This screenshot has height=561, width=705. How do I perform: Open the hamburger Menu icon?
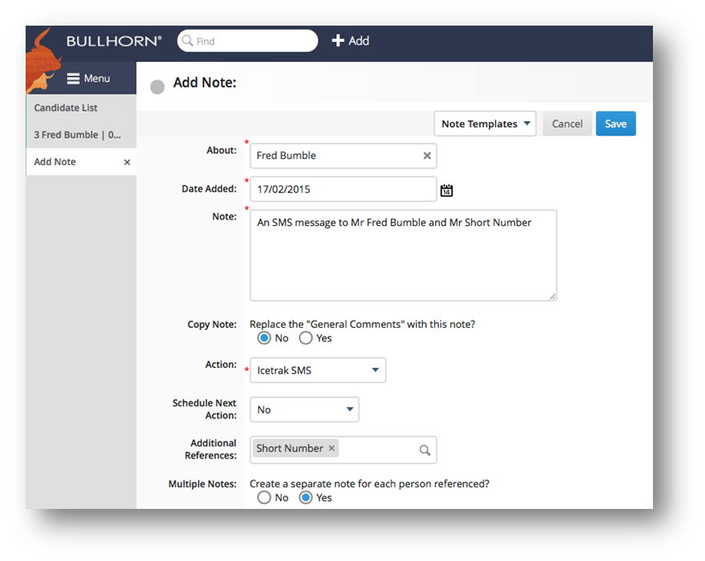pos(73,79)
